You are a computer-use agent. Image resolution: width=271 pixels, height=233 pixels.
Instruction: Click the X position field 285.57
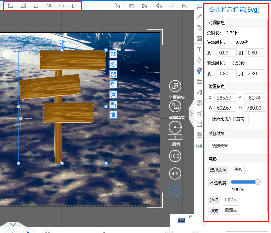(225, 98)
